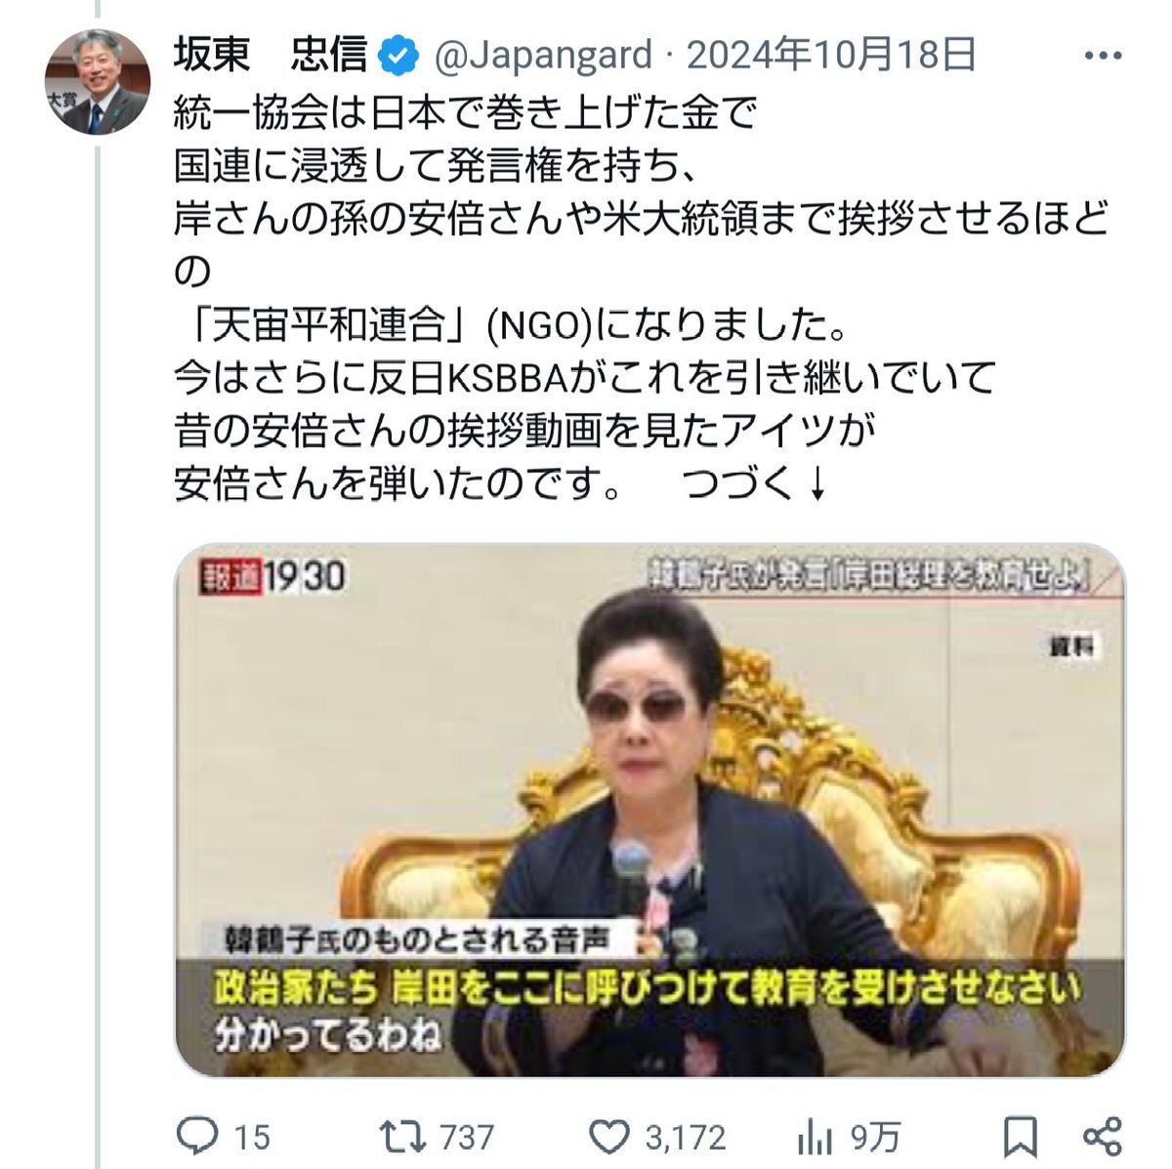The height and width of the screenshot is (1169, 1172).
Task: Open the embedded news broadcast image
Action: coord(649,810)
